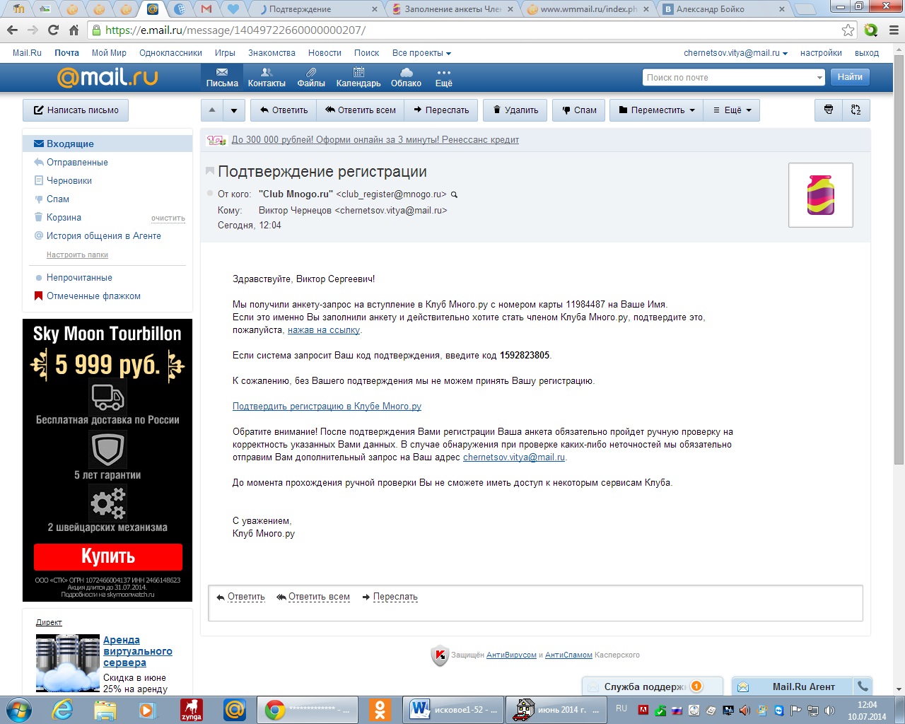The height and width of the screenshot is (724, 905).
Task: Open Служба поддержки chat panel
Action: (x=653, y=687)
